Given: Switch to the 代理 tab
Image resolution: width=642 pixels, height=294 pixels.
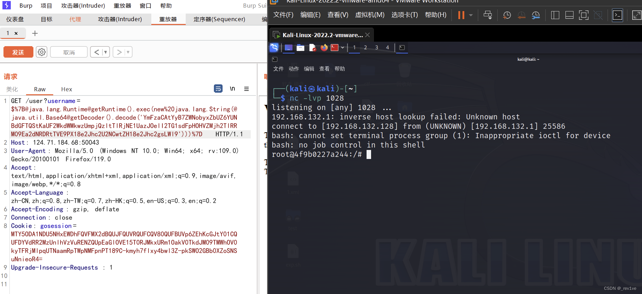Looking at the screenshot, I should click(75, 19).
